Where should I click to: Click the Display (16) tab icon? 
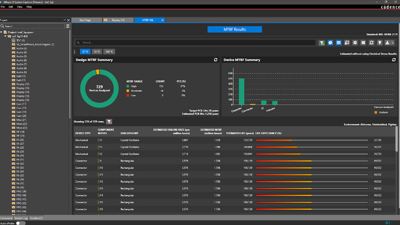pos(105,20)
